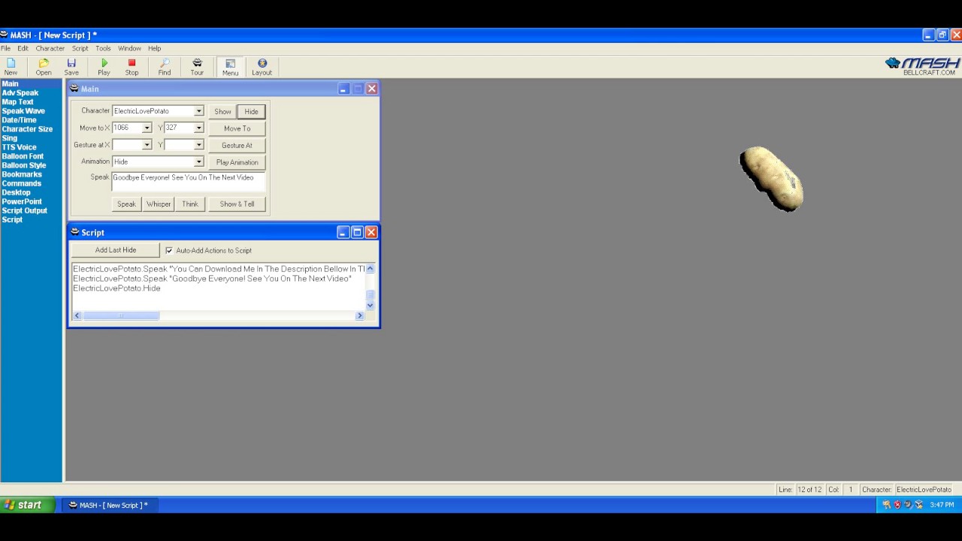Click the Add Last Hide button
The width and height of the screenshot is (962, 541).
click(x=116, y=250)
